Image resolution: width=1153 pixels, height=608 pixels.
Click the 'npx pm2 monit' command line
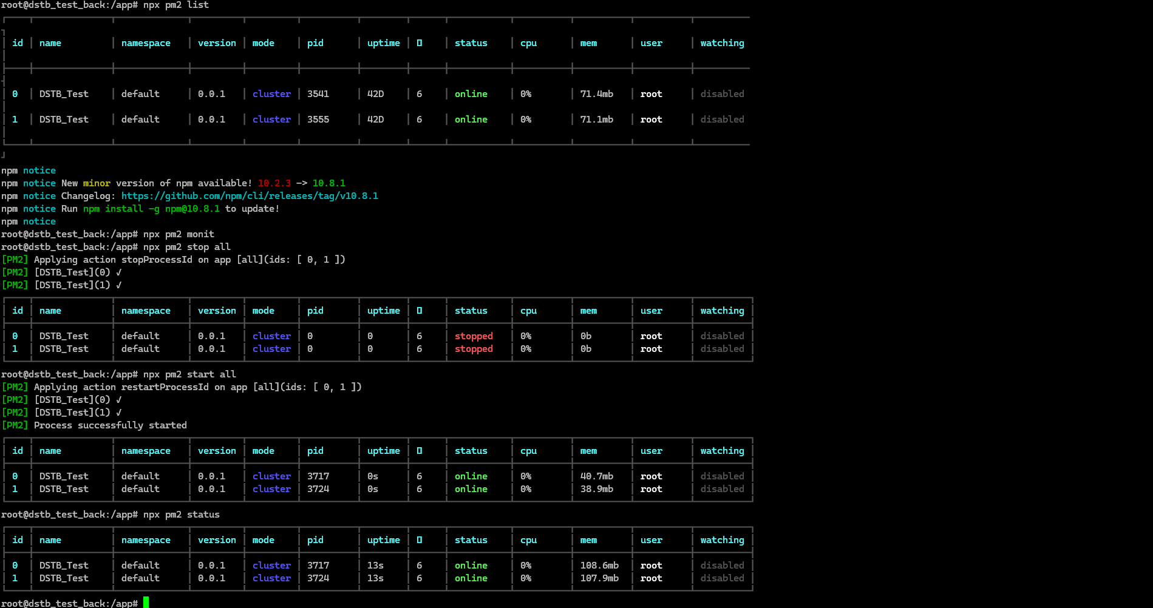coord(179,234)
